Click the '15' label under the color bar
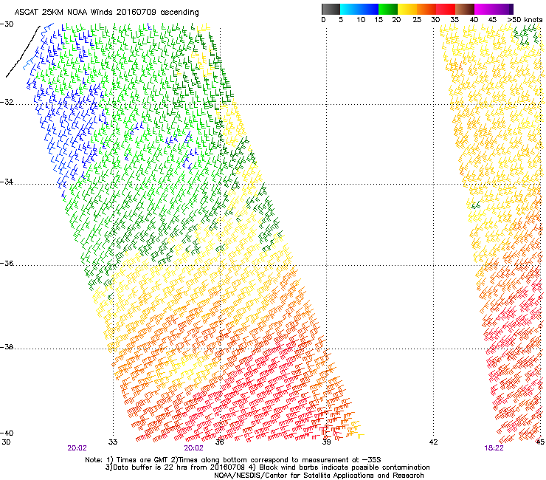This screenshot has width=546, height=480. [x=379, y=20]
